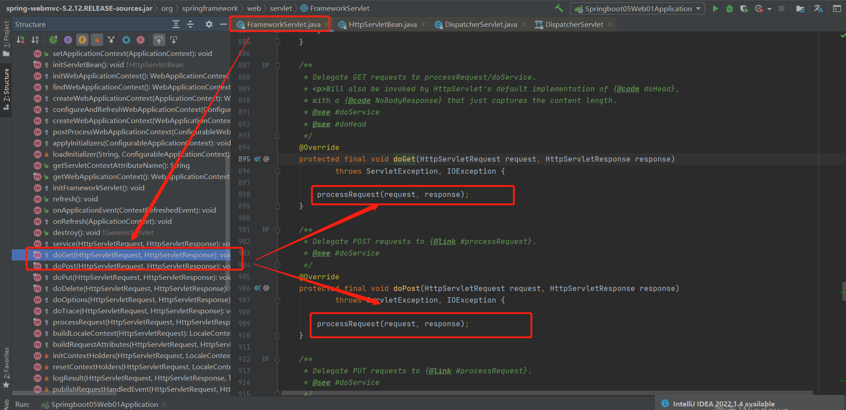Click override gutter icon on line 895
Image resolution: width=846 pixels, height=410 pixels.
click(x=258, y=159)
